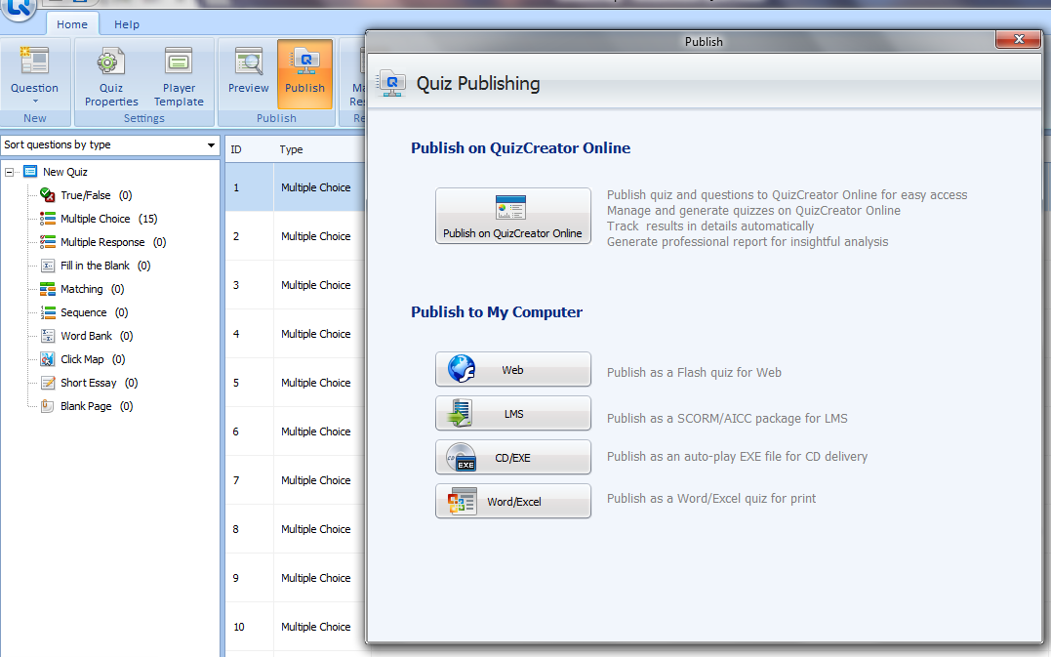Click the Matching question type icon
1051x657 pixels.
tap(48, 289)
